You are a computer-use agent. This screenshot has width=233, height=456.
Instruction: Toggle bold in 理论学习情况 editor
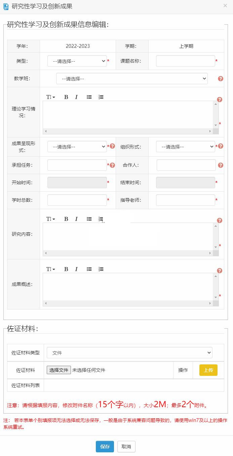(x=66, y=97)
